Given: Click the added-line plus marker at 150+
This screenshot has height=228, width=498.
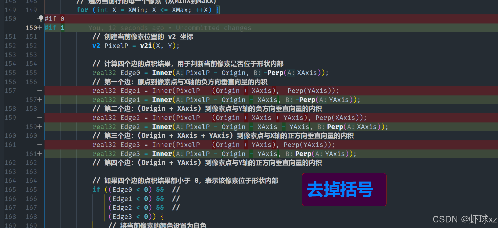Looking at the screenshot, I should (x=39, y=28).
